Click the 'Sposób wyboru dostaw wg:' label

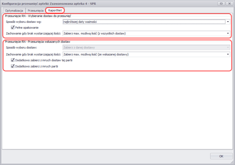point(23,22)
